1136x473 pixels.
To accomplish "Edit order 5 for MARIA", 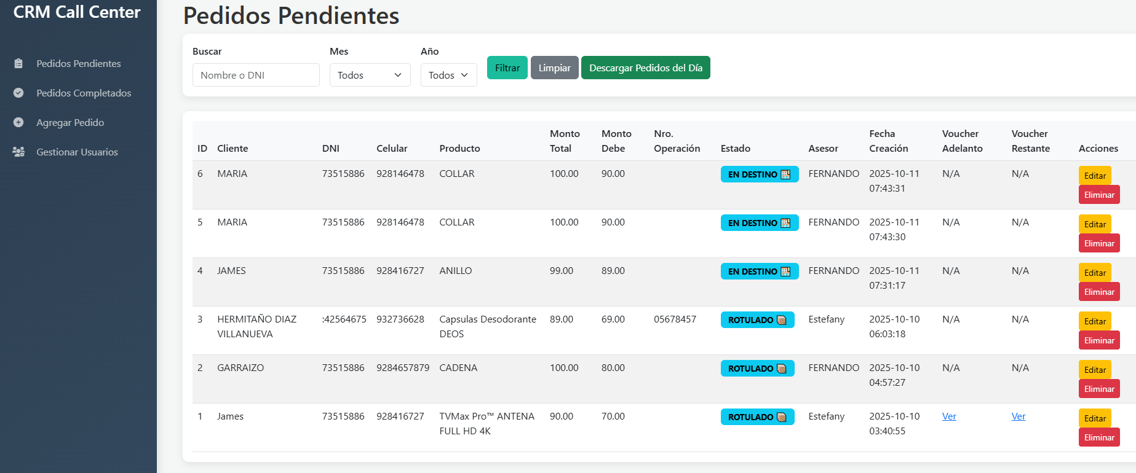I will pos(1095,224).
